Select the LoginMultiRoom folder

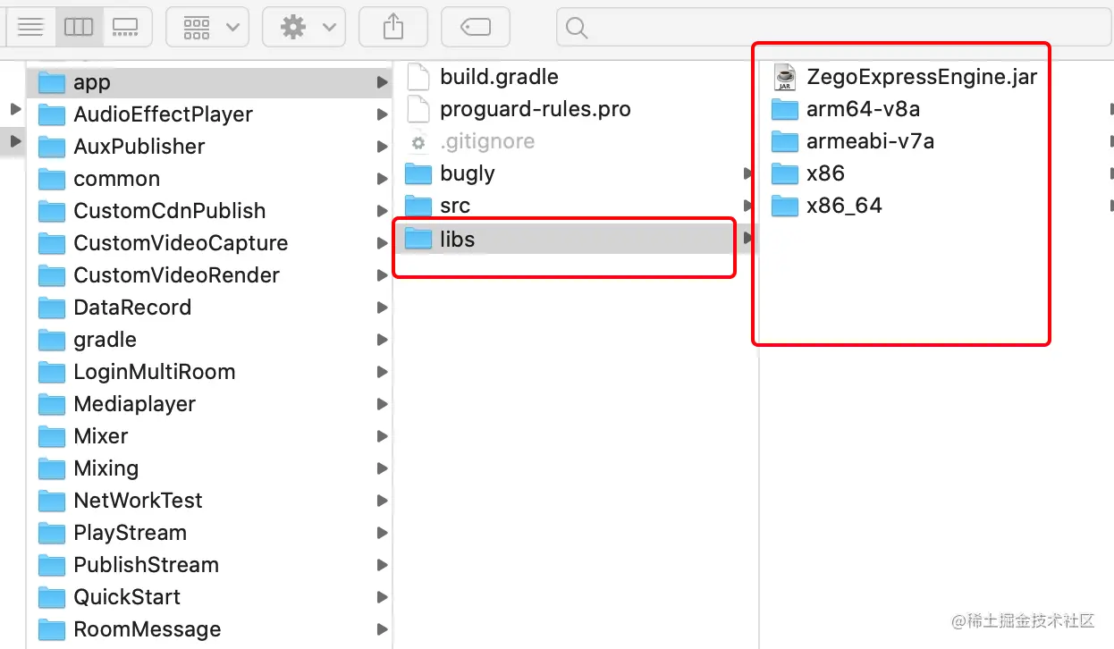pos(210,372)
